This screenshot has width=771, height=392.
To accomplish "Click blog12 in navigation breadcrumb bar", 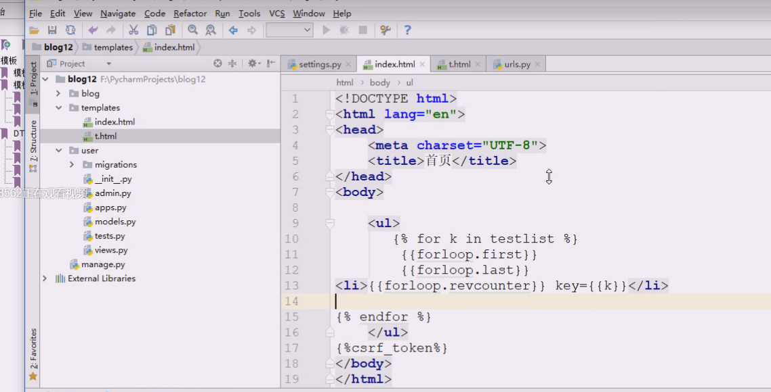I will coord(58,47).
